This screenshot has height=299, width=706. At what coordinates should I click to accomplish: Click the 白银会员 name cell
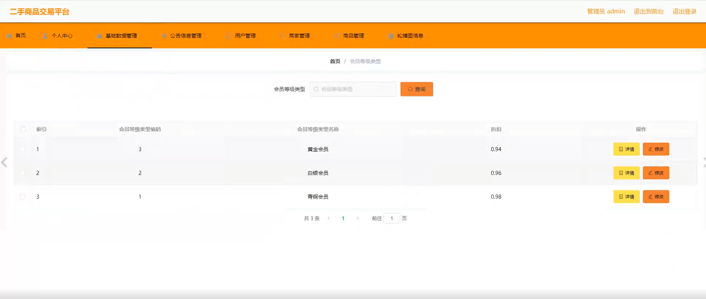(318, 173)
